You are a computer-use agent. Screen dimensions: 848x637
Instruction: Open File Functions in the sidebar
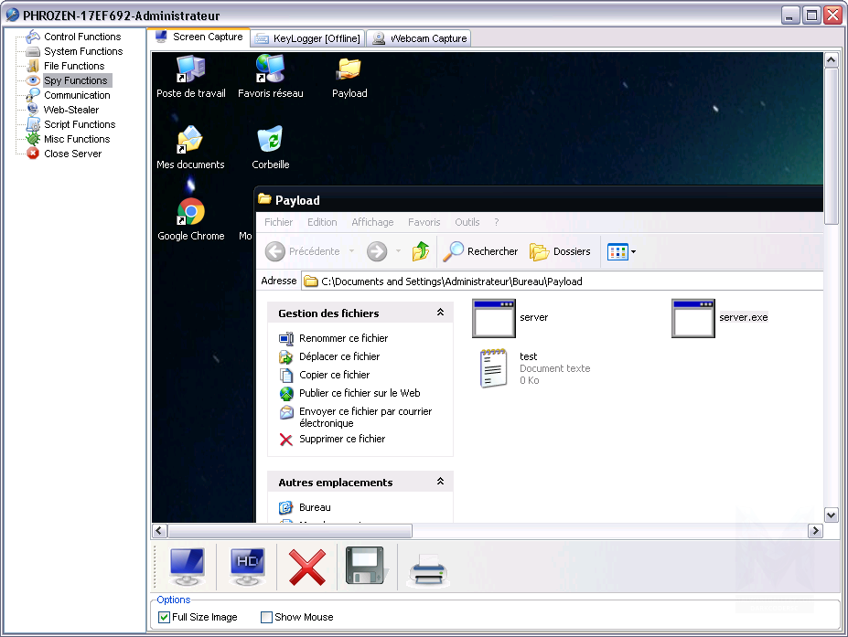point(74,66)
